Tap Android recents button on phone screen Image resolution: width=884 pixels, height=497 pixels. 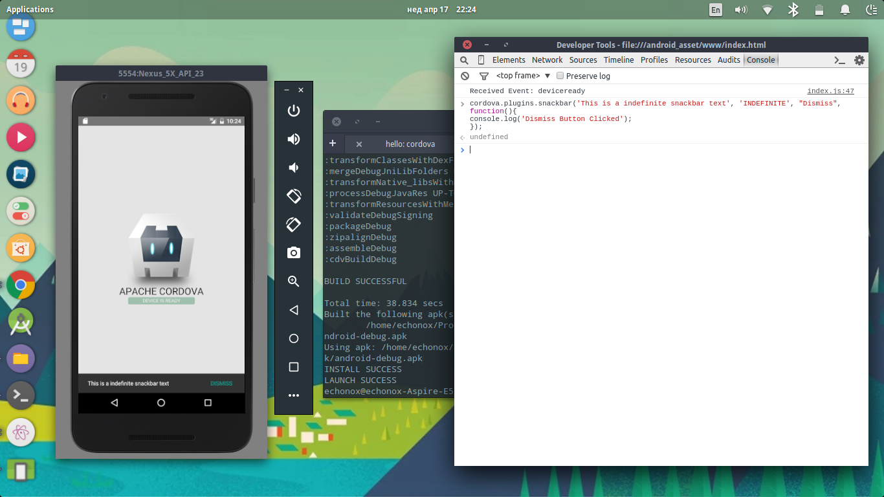(x=208, y=403)
